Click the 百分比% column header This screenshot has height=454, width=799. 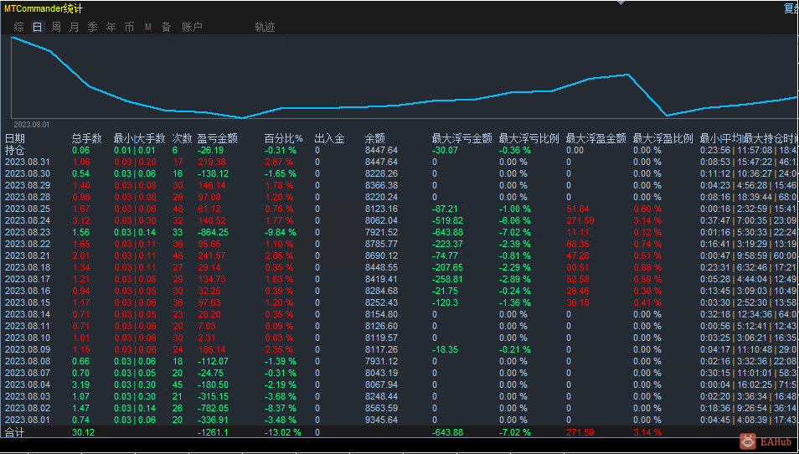coord(283,138)
